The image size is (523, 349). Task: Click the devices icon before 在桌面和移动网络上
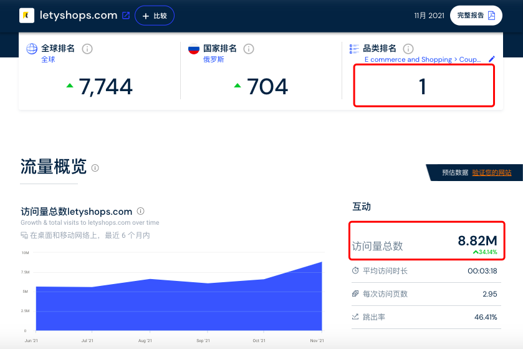pyautogui.click(x=24, y=235)
